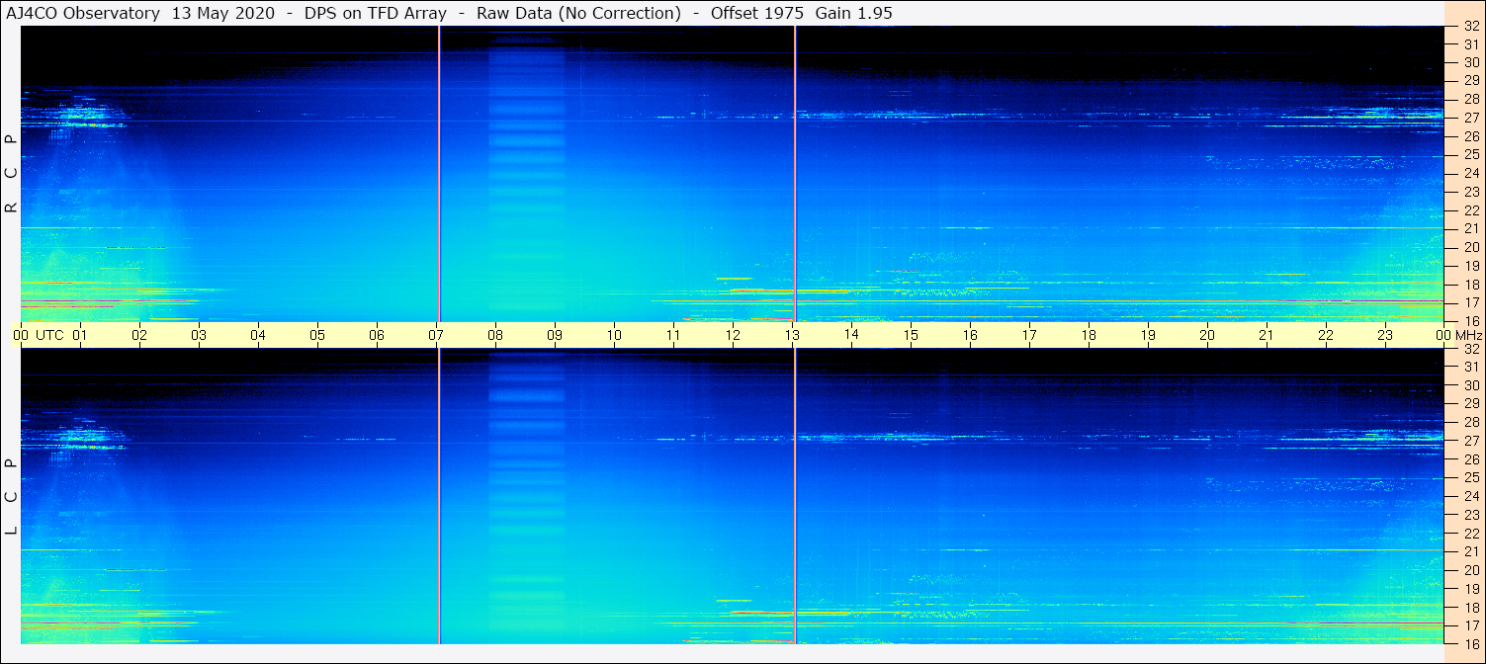The width and height of the screenshot is (1486, 664).
Task: Click the magenta 20 MHz streak in RCP panel
Action: [135, 247]
